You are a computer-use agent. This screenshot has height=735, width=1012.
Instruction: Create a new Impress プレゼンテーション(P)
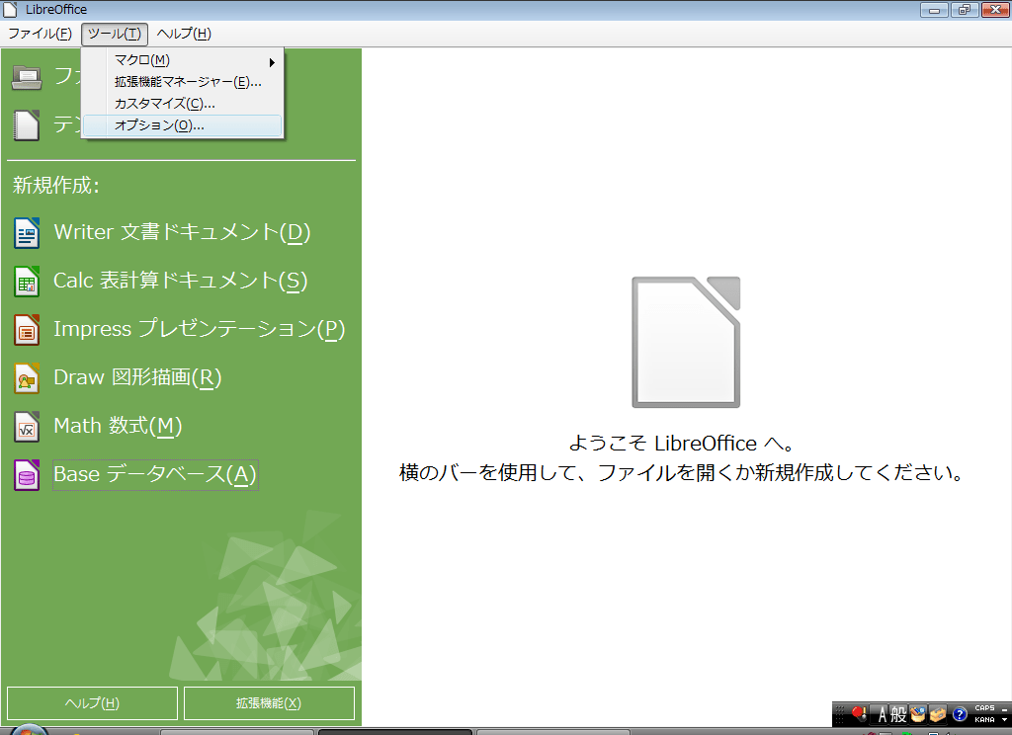(200, 329)
